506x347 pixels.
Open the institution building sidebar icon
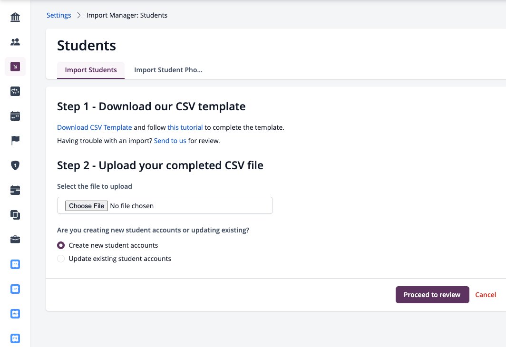click(x=15, y=17)
